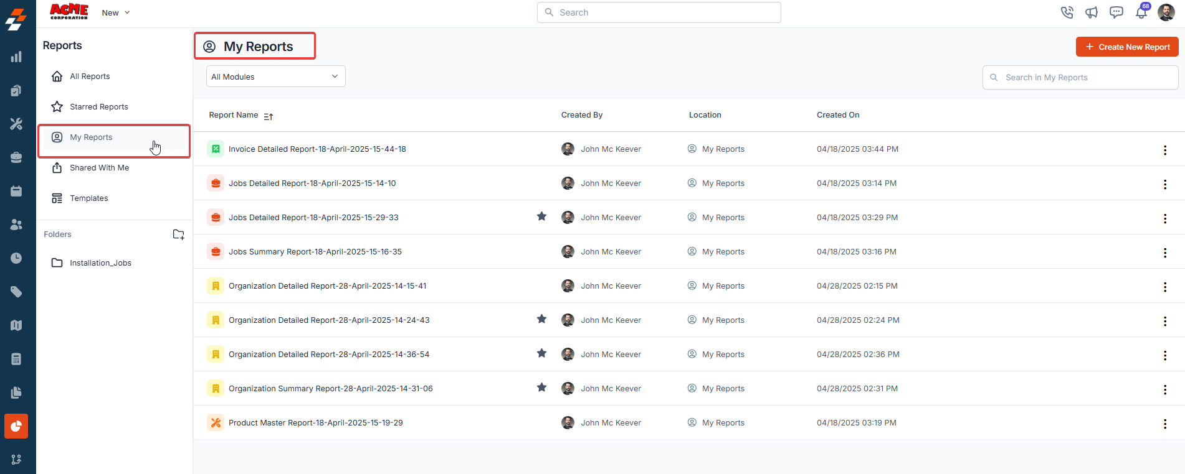The height and width of the screenshot is (474, 1185).
Task: Focus the global Search field
Action: click(x=659, y=12)
